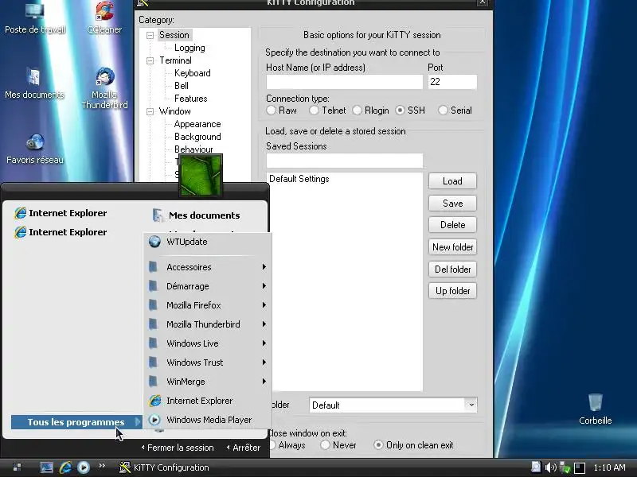The image size is (637, 477).
Task: Click the Load button
Action: click(x=452, y=181)
